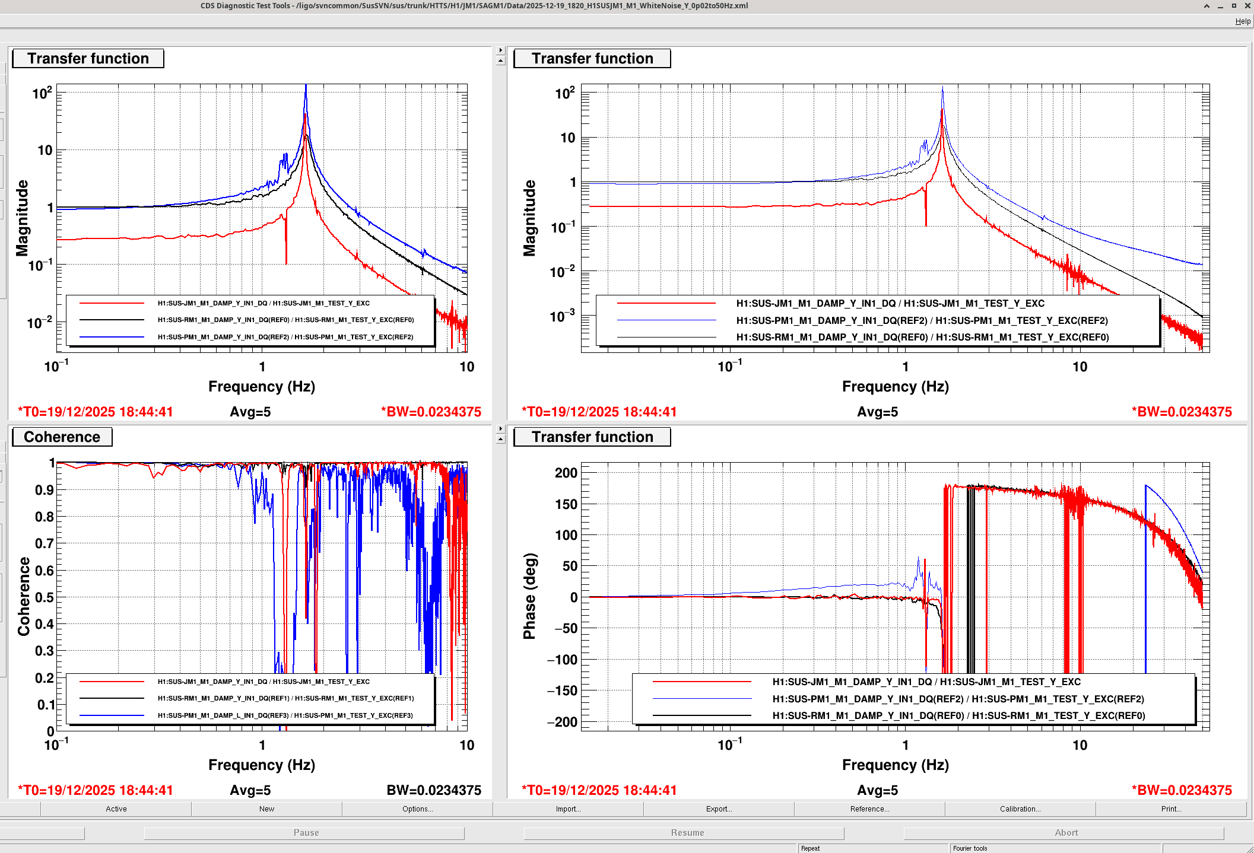Viewport: 1254px width, 853px height.
Task: Click right-arrow button beside the Coherence plot
Action: [x=500, y=428]
